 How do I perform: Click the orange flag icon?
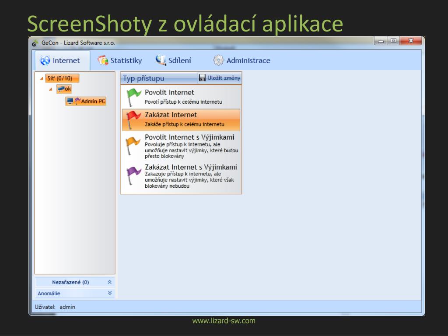click(x=133, y=146)
